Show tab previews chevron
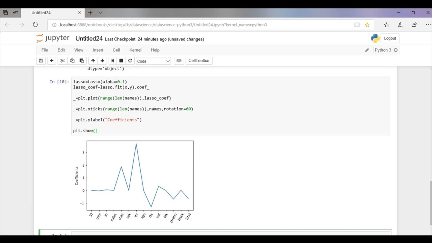 tap(100, 12)
